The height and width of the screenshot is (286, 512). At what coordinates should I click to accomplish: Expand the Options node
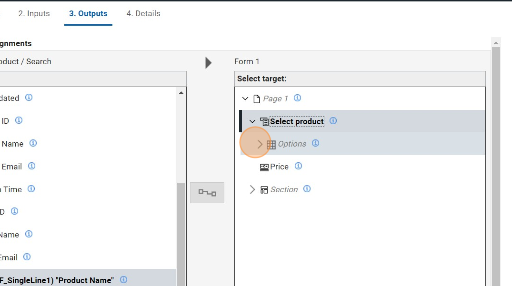pyautogui.click(x=260, y=144)
